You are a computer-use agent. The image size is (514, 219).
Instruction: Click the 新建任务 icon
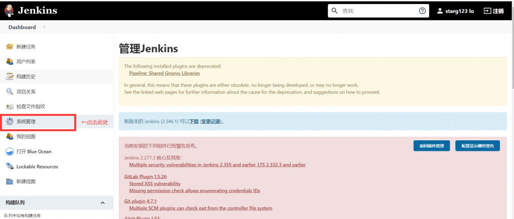[x=10, y=47]
